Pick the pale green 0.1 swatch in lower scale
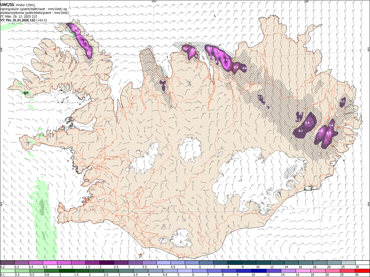370x277 pixels. (8, 271)
